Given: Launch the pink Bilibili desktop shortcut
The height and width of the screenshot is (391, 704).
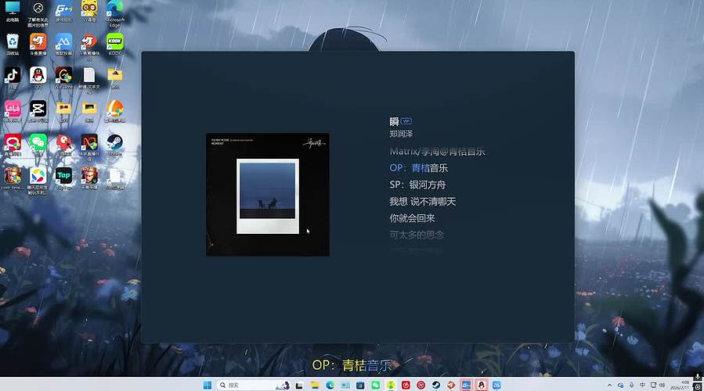Looking at the screenshot, I should pyautogui.click(x=13, y=112).
